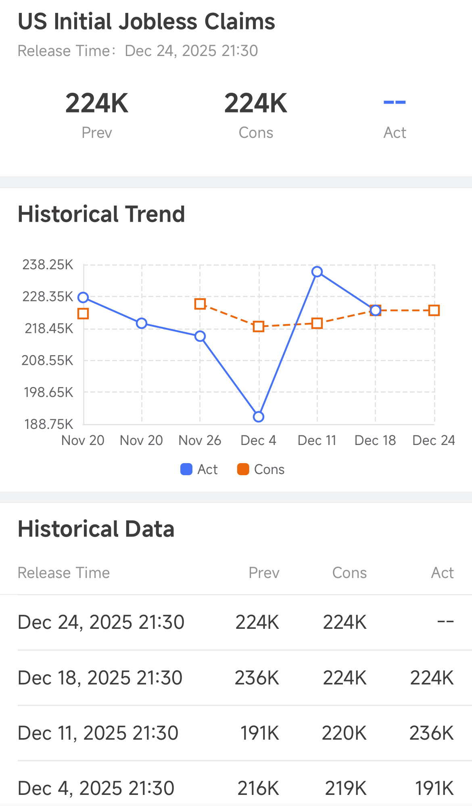Tap the blue Act dashes in summary

click(395, 103)
